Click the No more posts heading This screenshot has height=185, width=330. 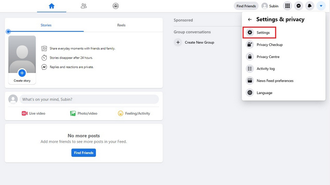(x=84, y=136)
